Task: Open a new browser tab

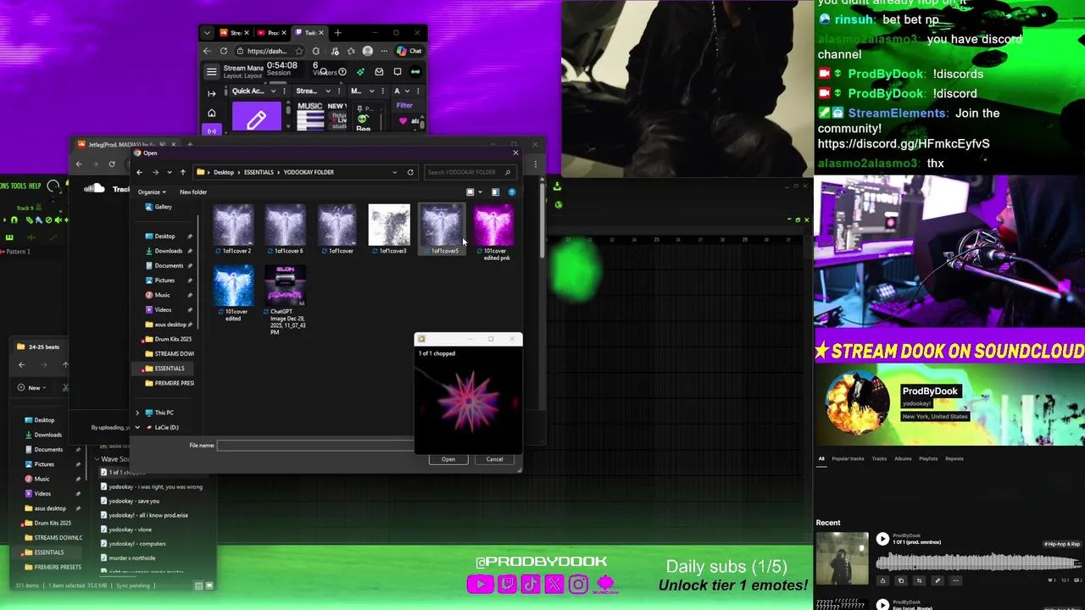Action: pyautogui.click(x=337, y=33)
